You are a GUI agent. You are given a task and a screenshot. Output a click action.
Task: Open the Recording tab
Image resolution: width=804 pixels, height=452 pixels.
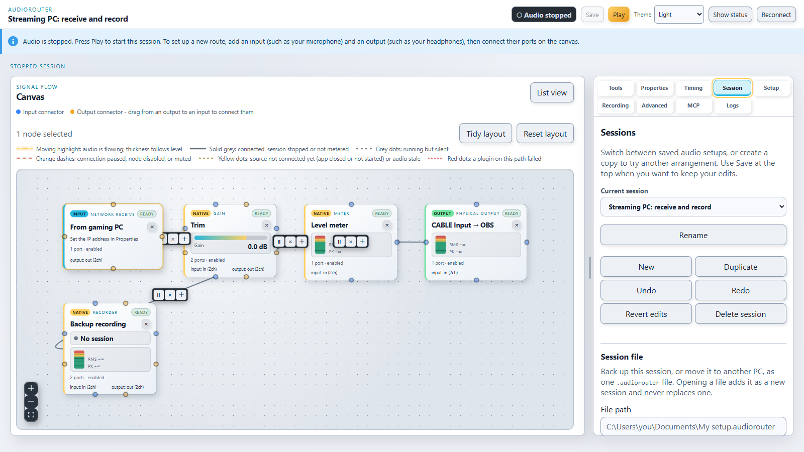click(x=616, y=105)
